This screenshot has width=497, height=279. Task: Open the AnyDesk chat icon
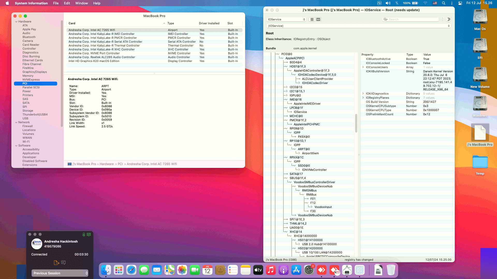(x=63, y=262)
